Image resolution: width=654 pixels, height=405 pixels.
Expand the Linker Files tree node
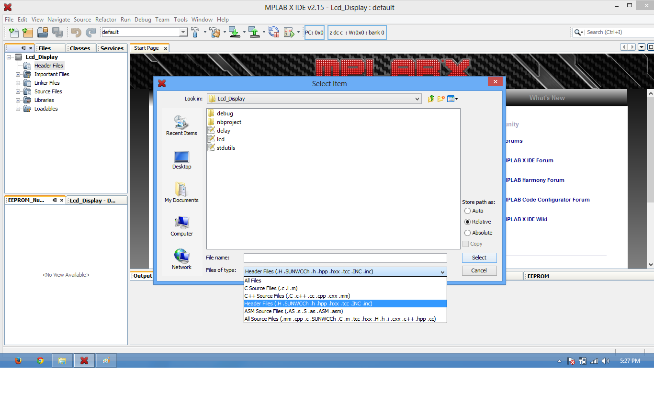pos(18,83)
